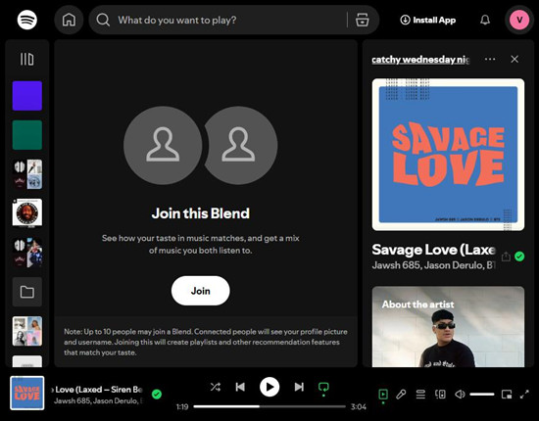The width and height of the screenshot is (539, 421).
Task: Toggle repeat mode
Action: (x=323, y=388)
